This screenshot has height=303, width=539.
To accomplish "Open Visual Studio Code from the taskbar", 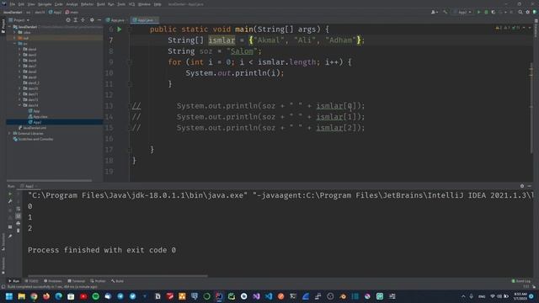I will coord(269,296).
